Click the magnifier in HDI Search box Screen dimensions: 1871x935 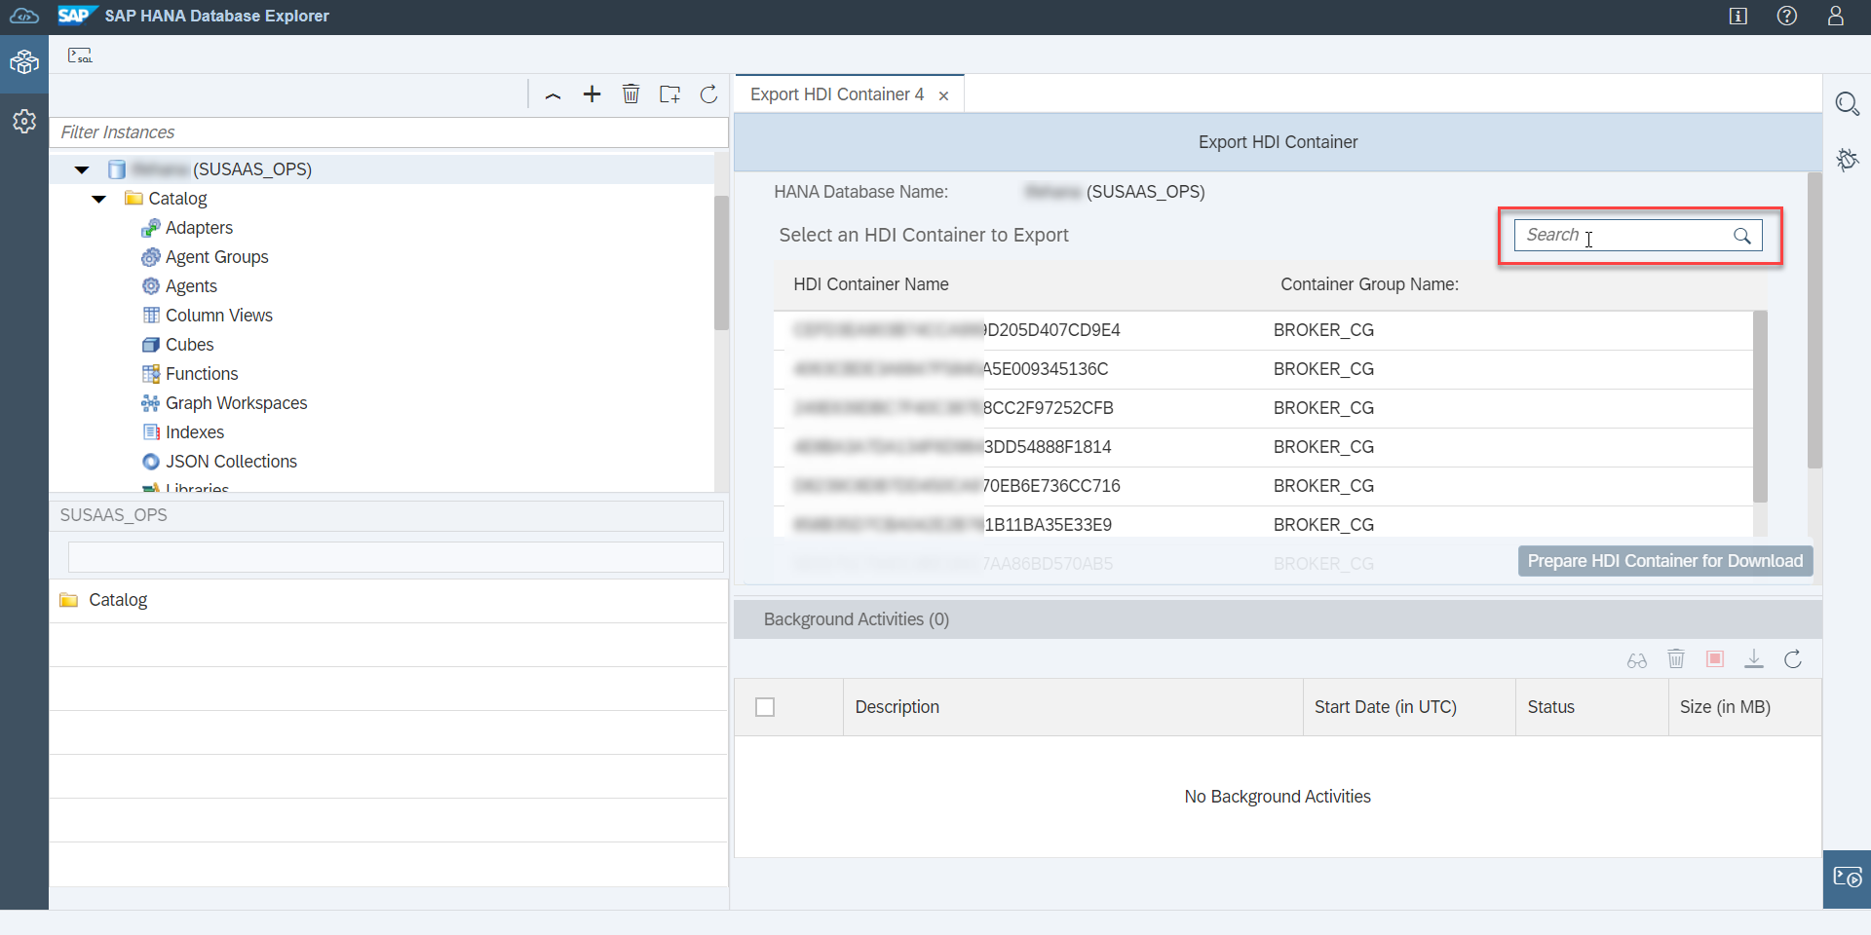tap(1741, 236)
